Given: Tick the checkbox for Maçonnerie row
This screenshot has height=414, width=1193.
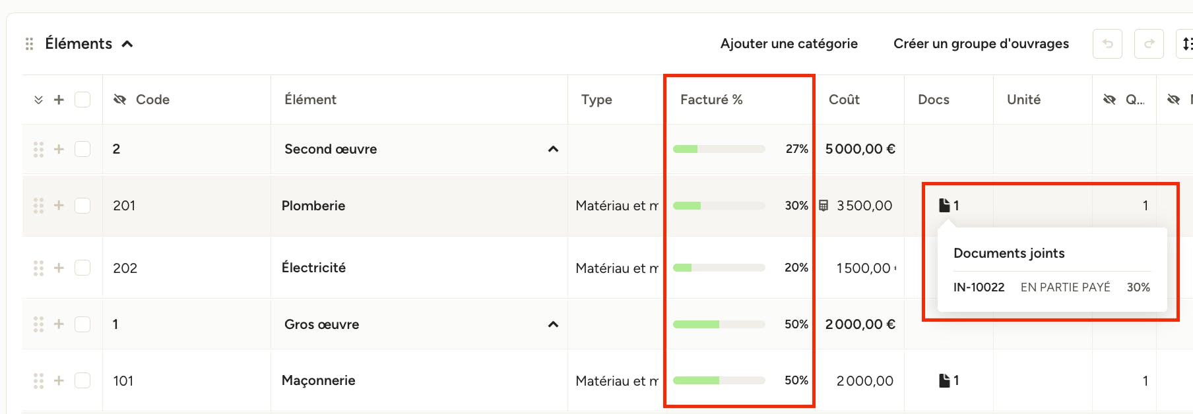Looking at the screenshot, I should click(x=82, y=380).
